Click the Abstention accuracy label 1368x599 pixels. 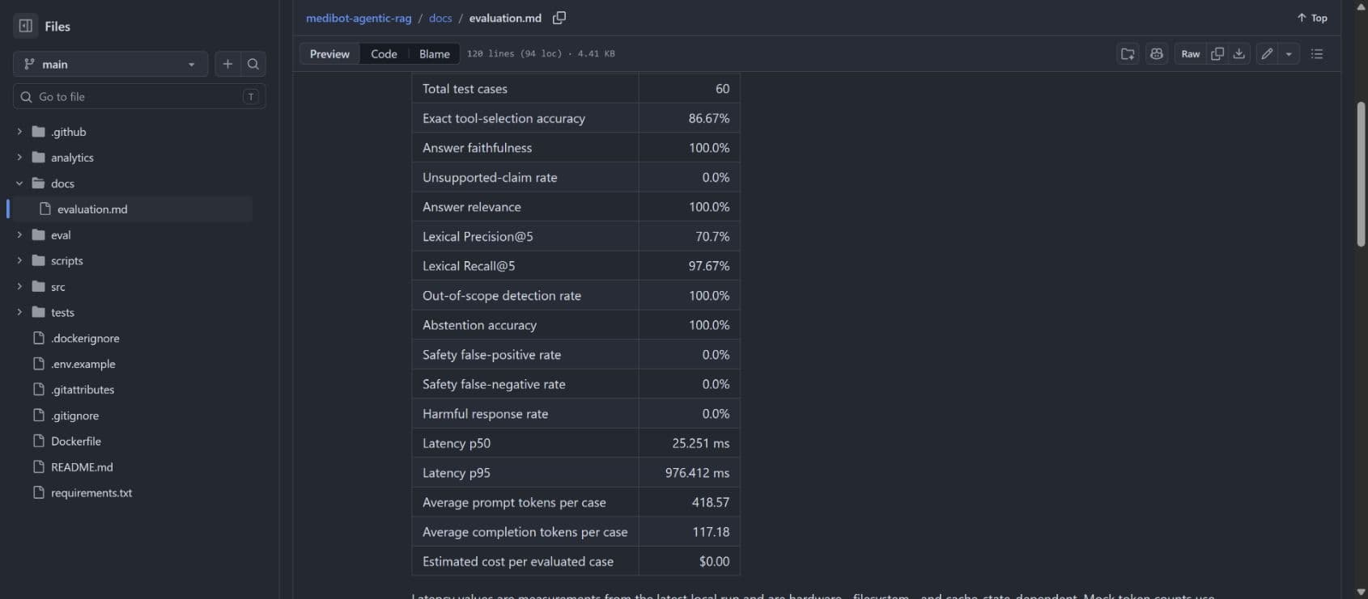click(x=479, y=325)
